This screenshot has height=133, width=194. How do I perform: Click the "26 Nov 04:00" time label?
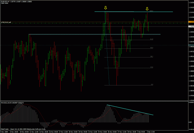pyautogui.click(x=112, y=132)
